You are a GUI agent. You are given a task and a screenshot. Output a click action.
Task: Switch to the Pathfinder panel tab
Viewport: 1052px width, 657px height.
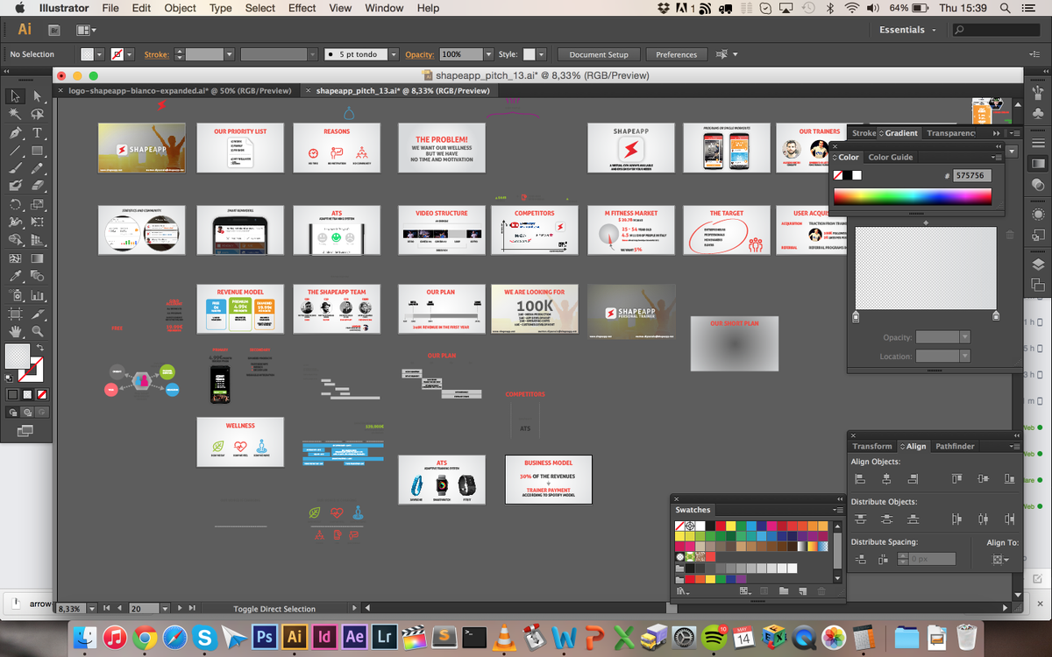pyautogui.click(x=955, y=446)
